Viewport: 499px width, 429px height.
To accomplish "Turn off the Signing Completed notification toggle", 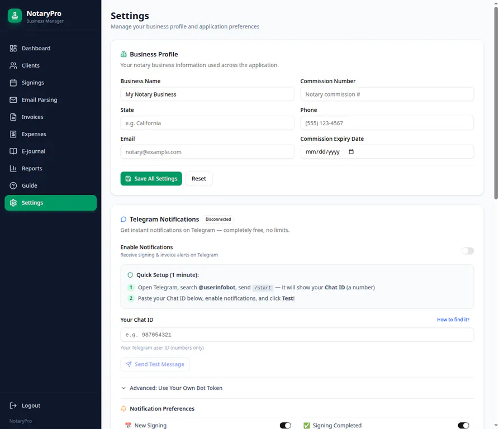I will pyautogui.click(x=463, y=425).
